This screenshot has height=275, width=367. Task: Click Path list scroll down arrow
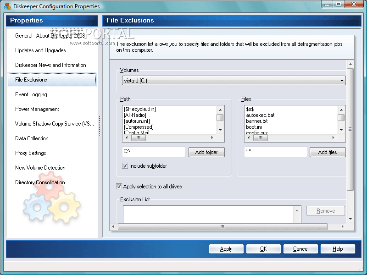(x=220, y=130)
